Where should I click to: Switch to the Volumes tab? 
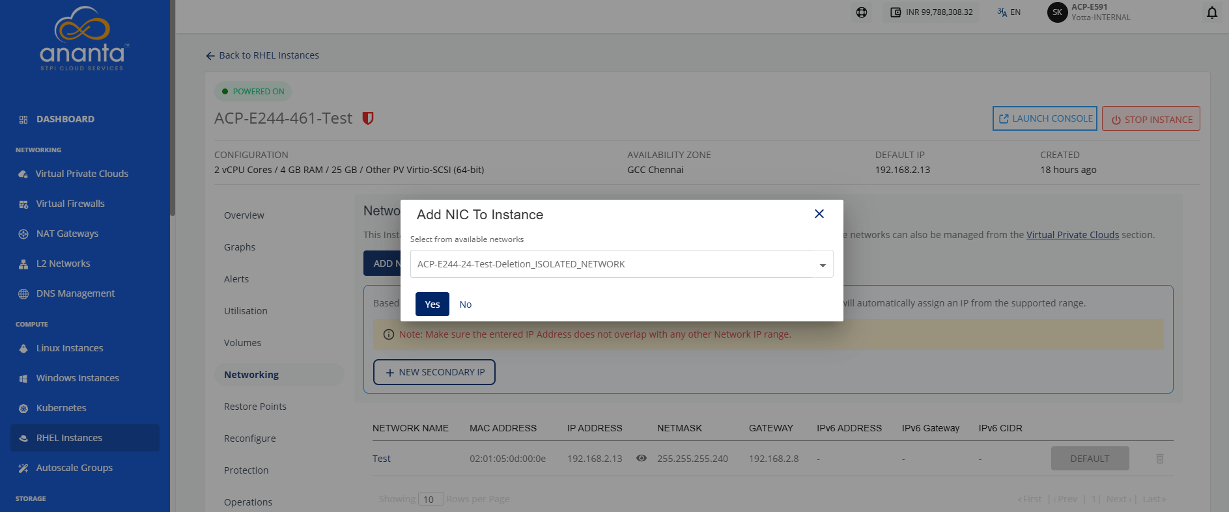point(242,343)
